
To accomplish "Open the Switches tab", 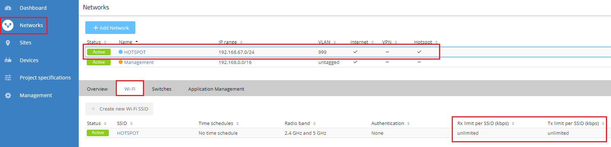I will click(161, 89).
